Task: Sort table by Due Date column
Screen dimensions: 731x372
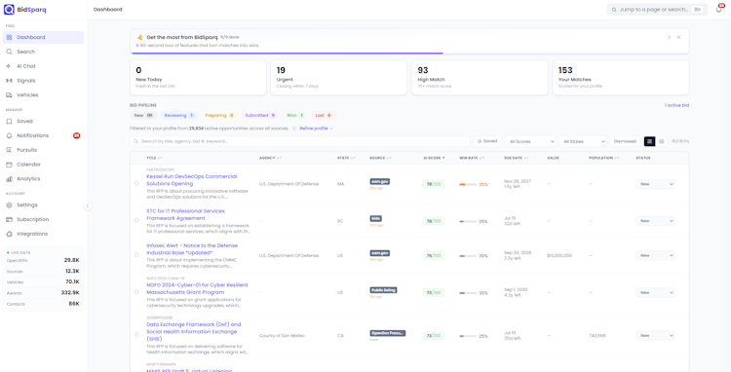Action: point(516,158)
